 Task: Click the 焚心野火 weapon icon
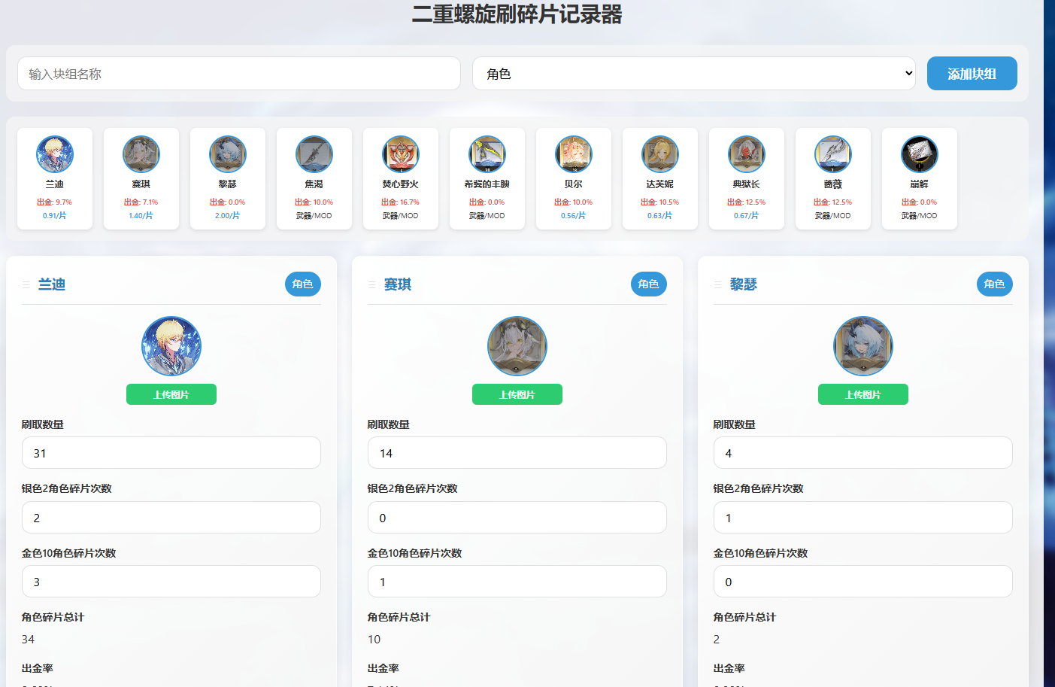[401, 154]
